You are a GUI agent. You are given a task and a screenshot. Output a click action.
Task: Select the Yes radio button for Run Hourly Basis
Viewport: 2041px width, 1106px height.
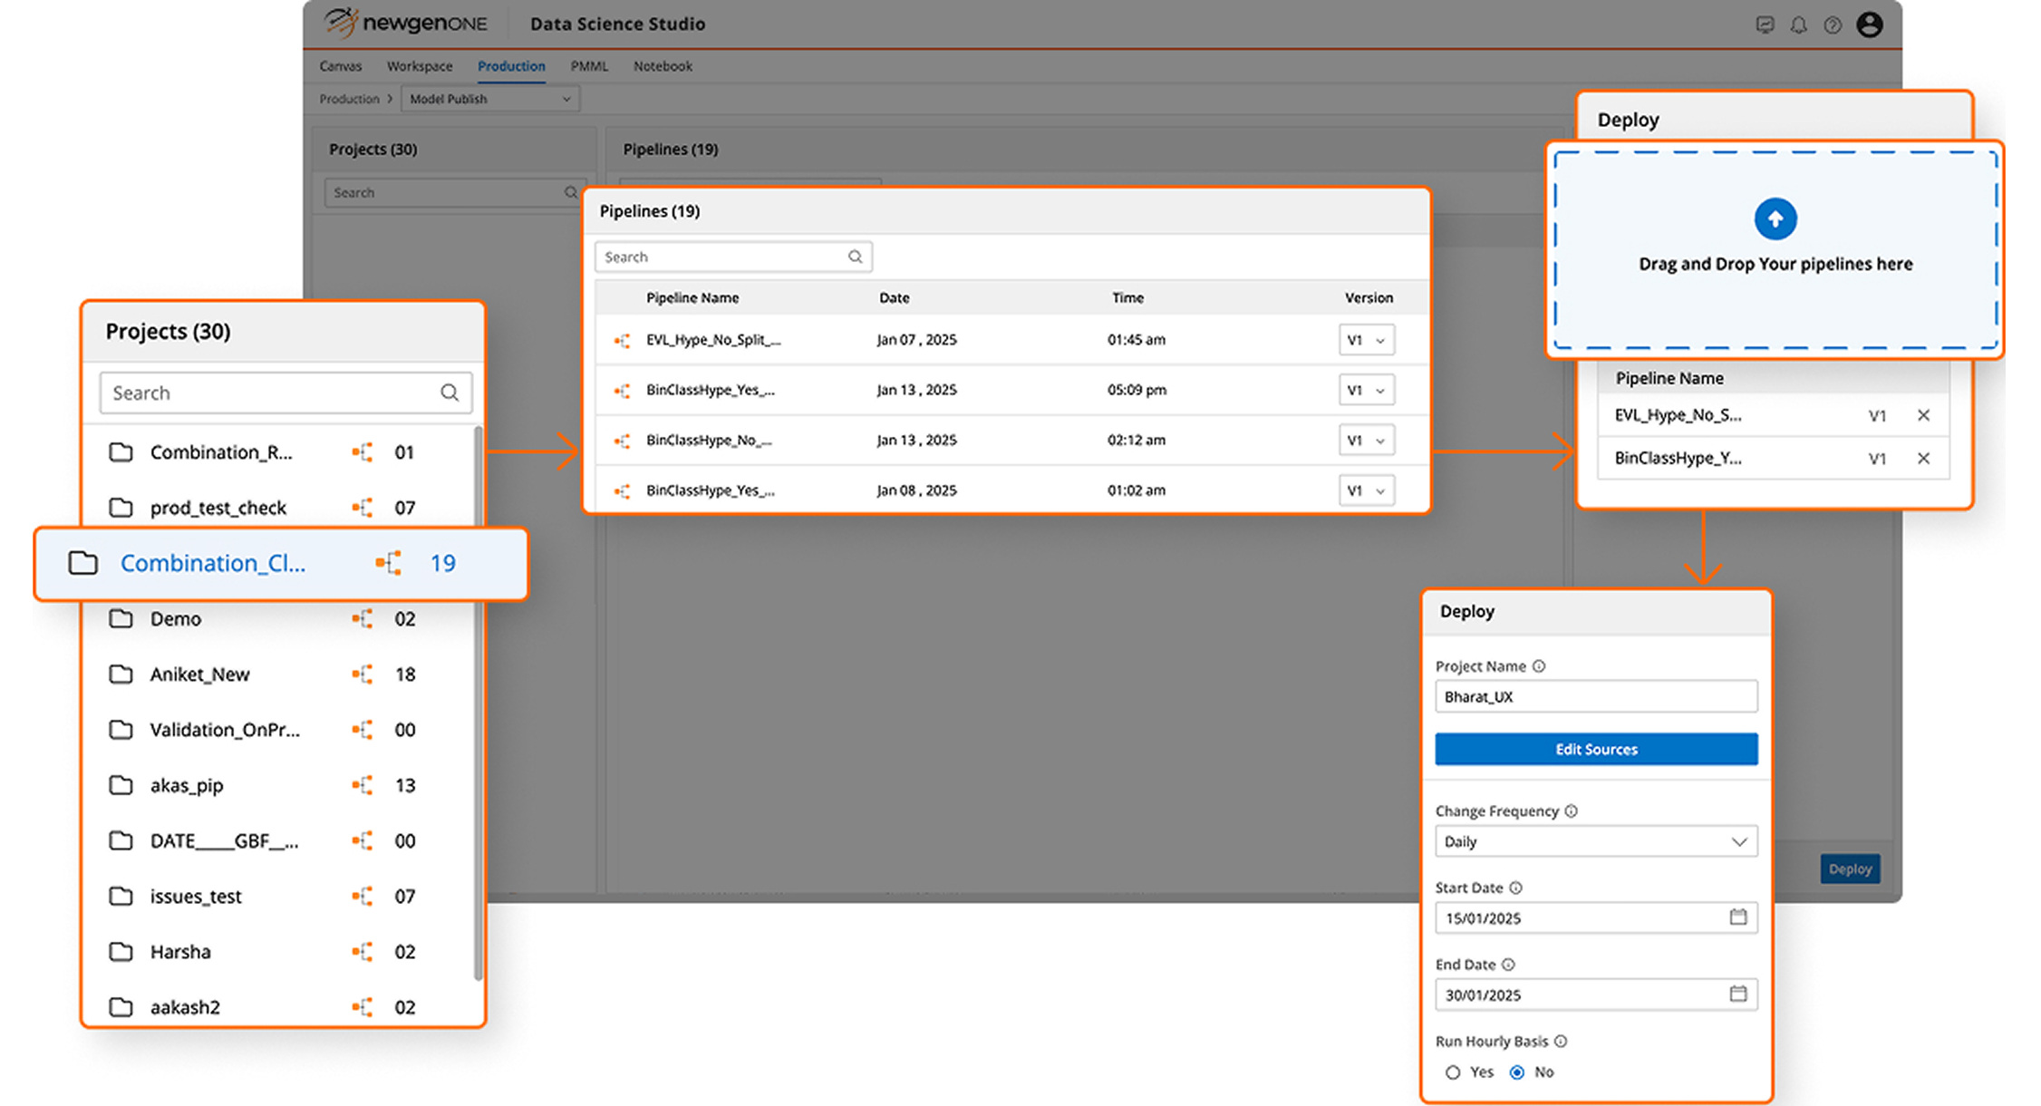pyautogui.click(x=1454, y=1072)
